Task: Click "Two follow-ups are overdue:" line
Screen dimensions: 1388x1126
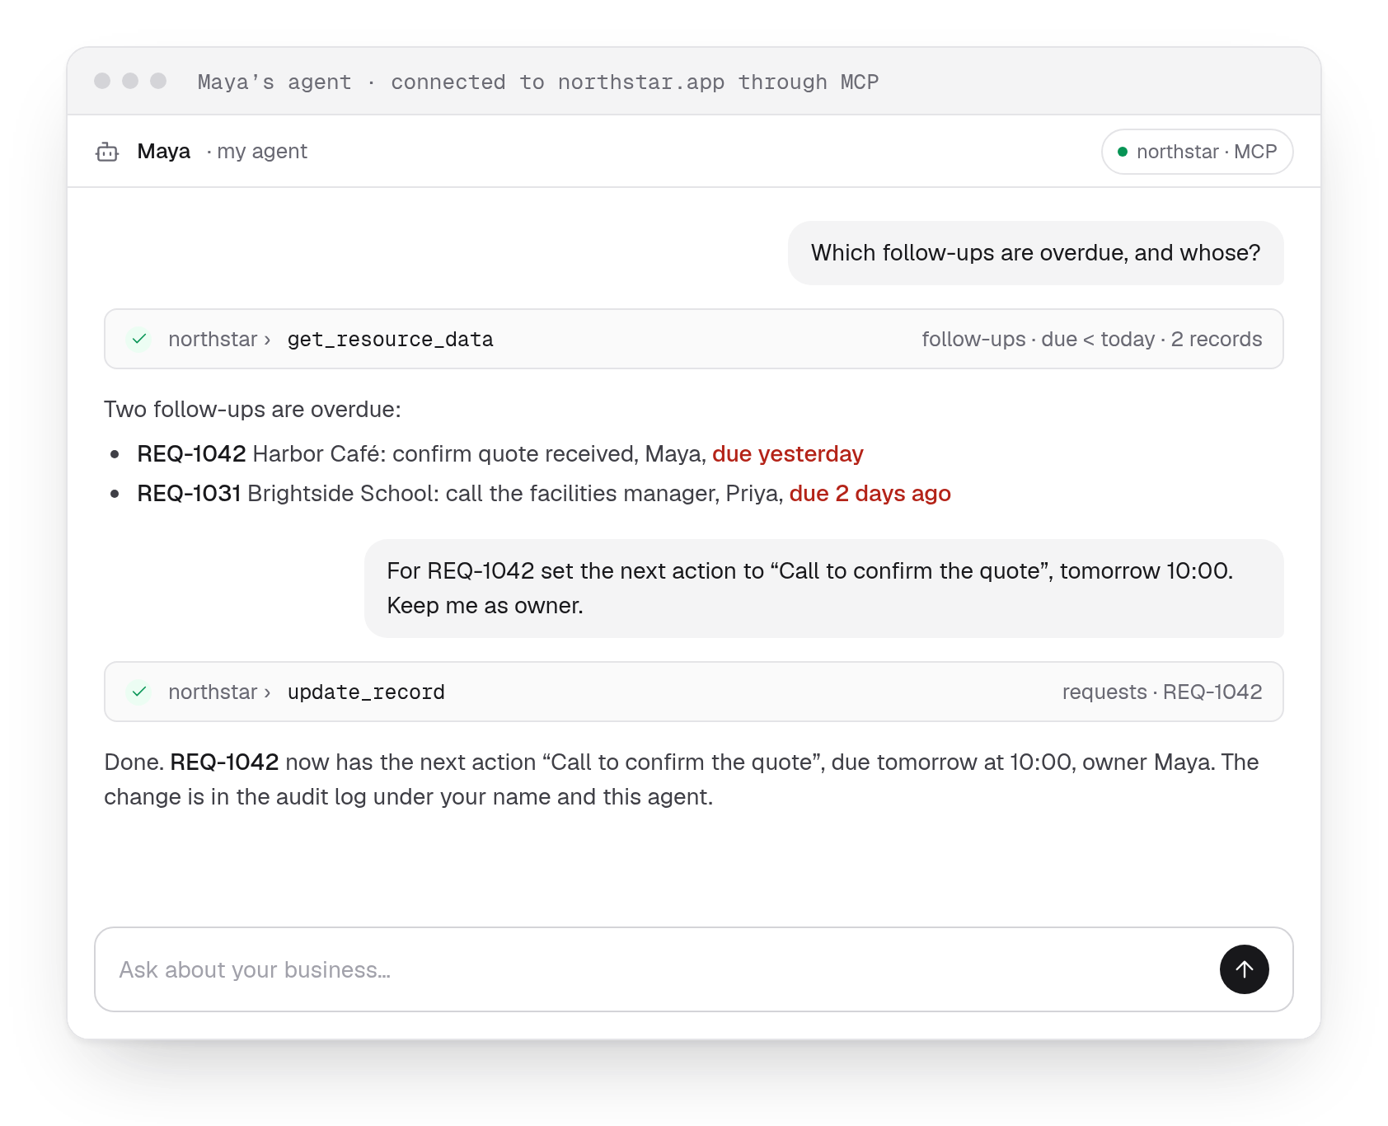Action: click(x=252, y=409)
